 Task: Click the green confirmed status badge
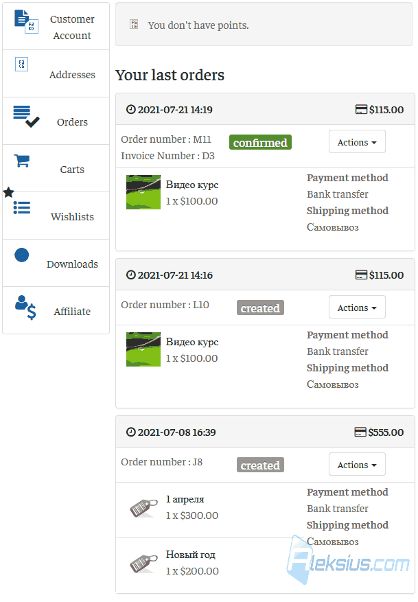[x=260, y=143]
